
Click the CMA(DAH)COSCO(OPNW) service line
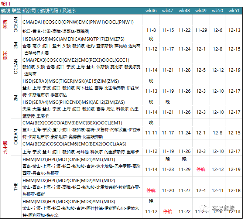[x=78, y=22]
